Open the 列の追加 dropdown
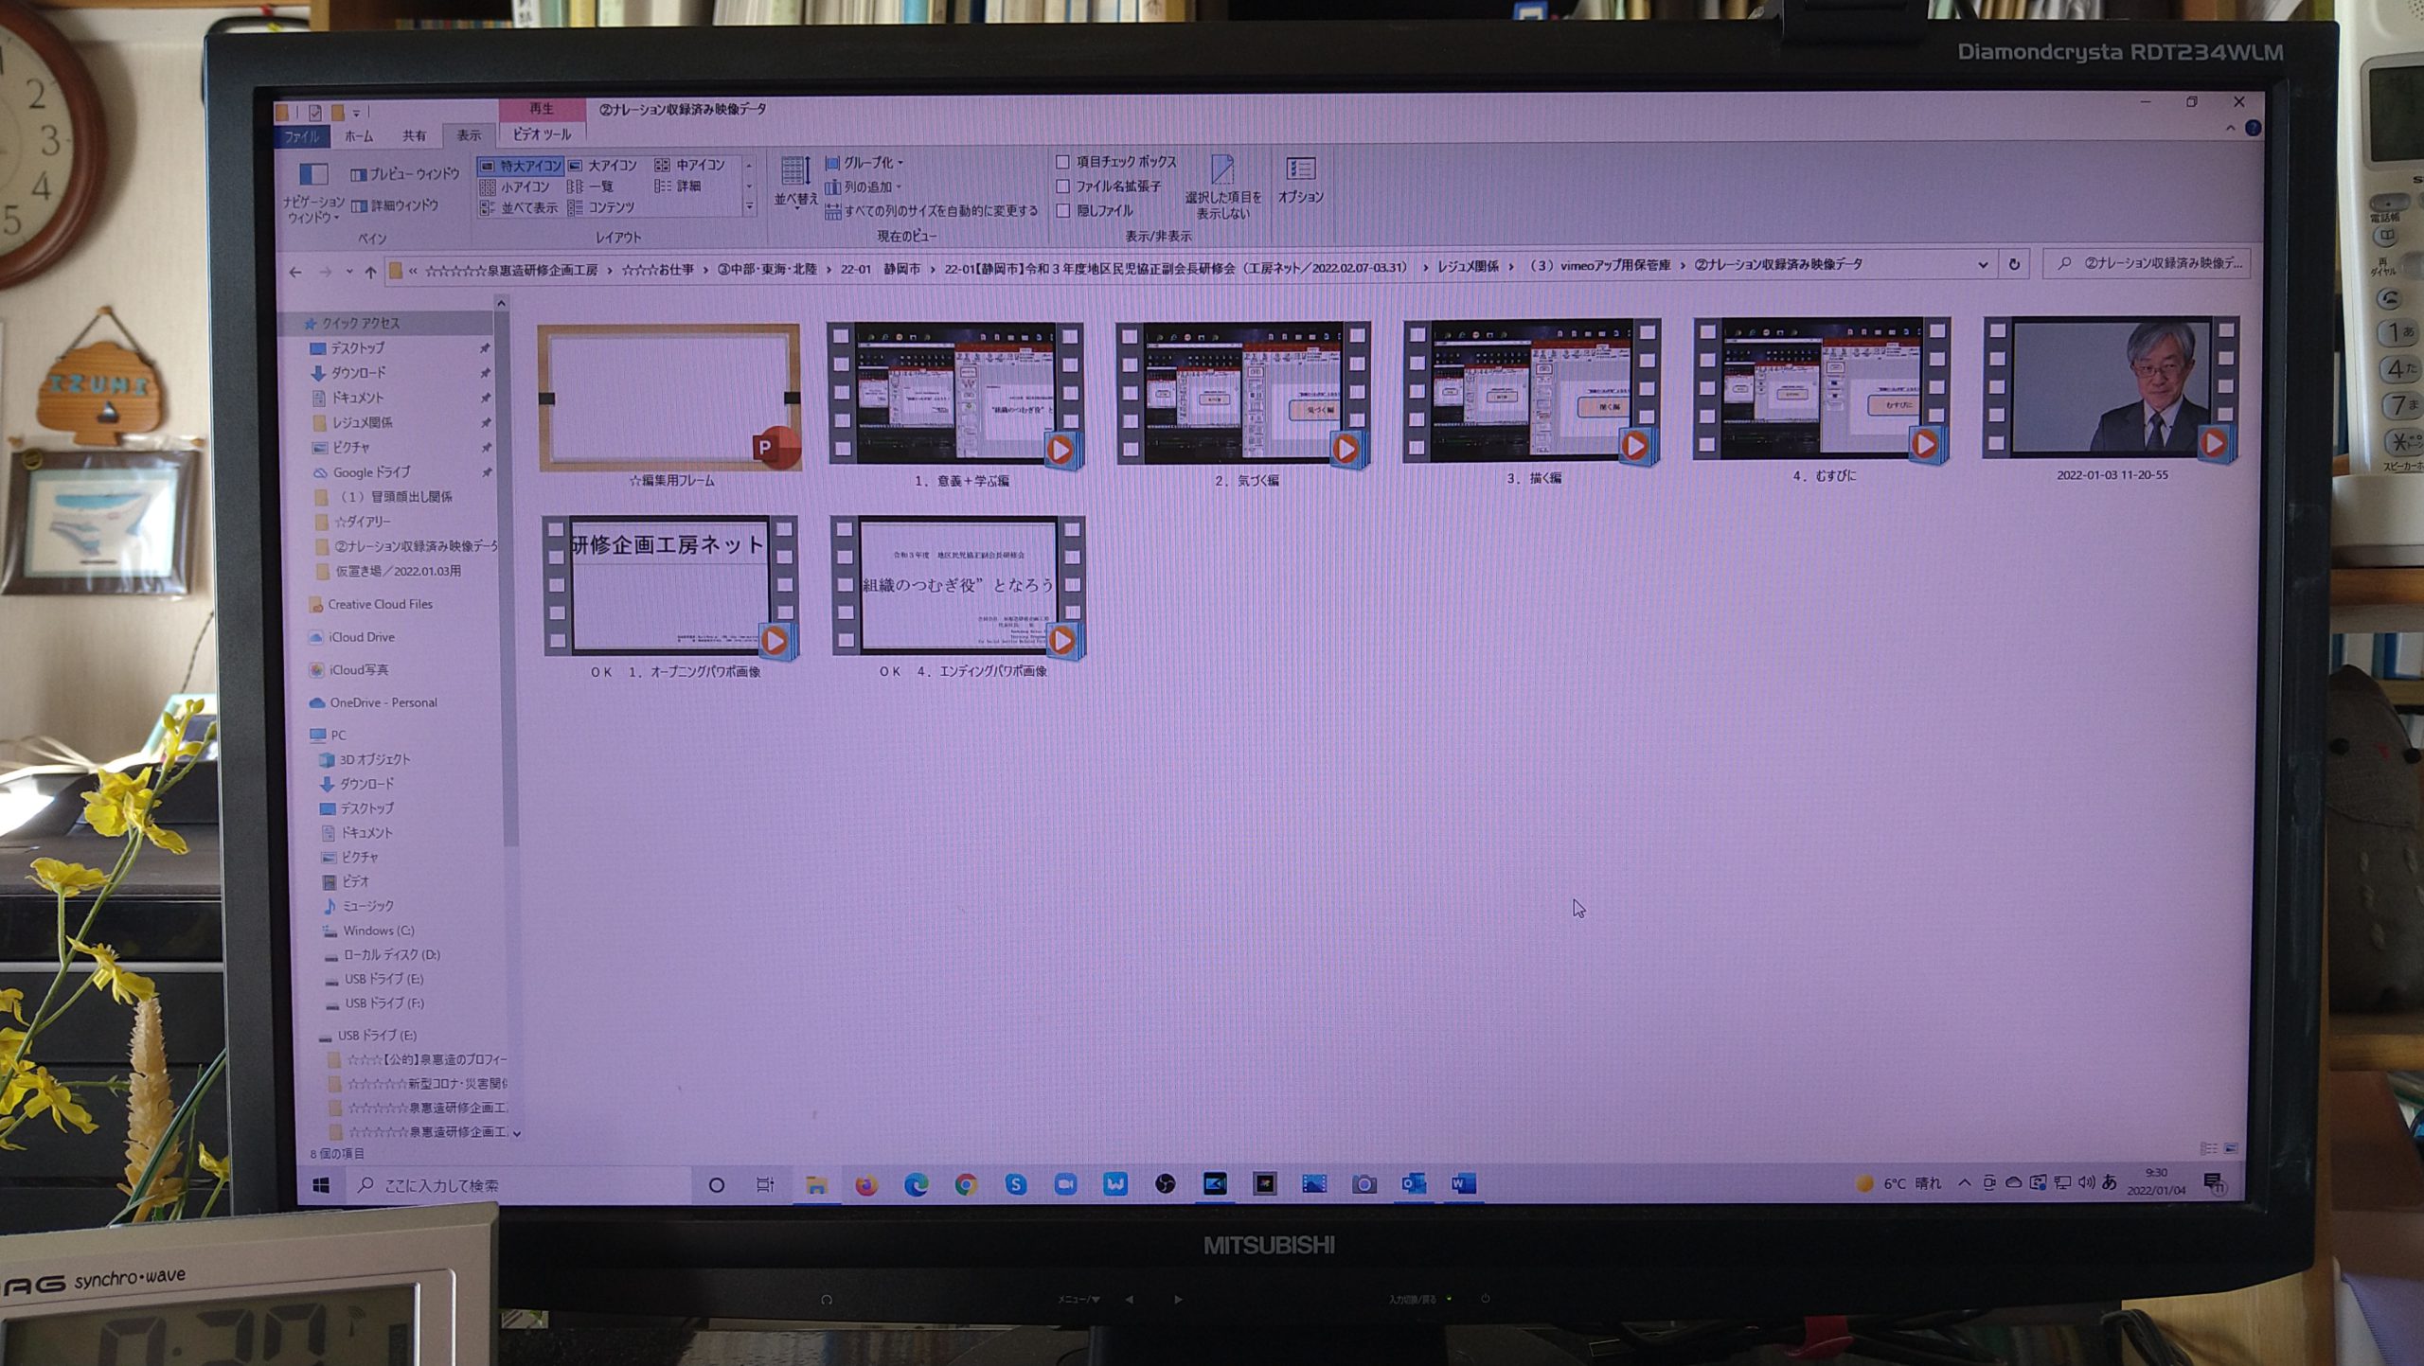2424x1366 pixels. pyautogui.click(x=864, y=187)
